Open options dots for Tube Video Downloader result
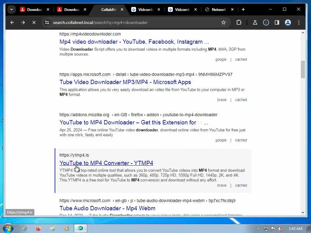This screenshot has height=233, width=311. coord(231,100)
